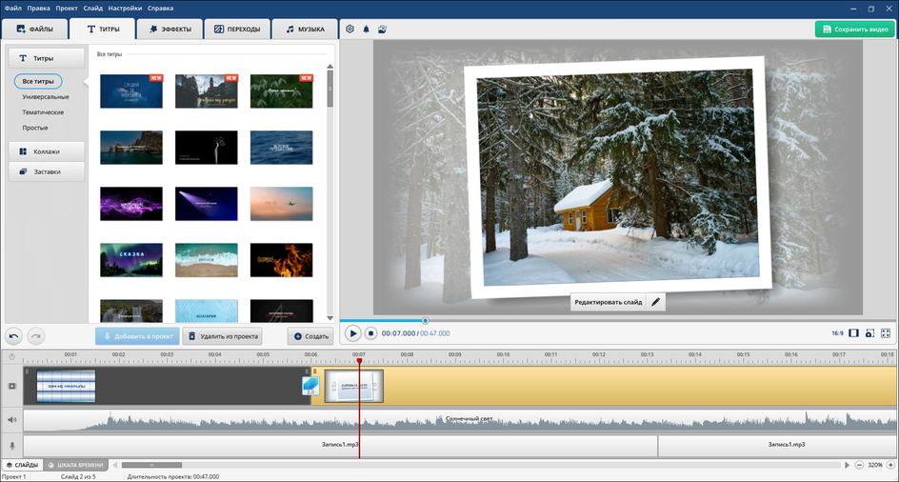Switch to the ШКАЛА ВРЕМЕНИ view tab

[76, 465]
